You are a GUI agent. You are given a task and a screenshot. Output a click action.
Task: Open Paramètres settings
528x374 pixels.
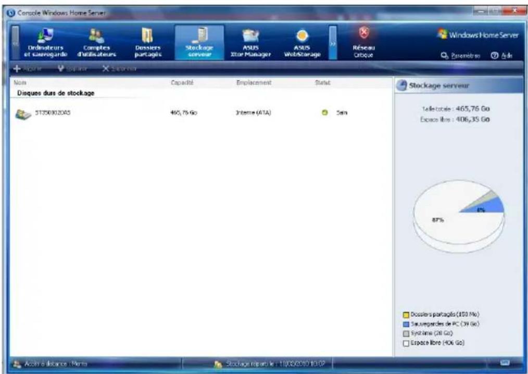[460, 56]
